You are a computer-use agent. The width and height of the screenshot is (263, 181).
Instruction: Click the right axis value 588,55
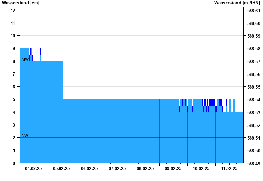pyautogui.click(x=254, y=87)
